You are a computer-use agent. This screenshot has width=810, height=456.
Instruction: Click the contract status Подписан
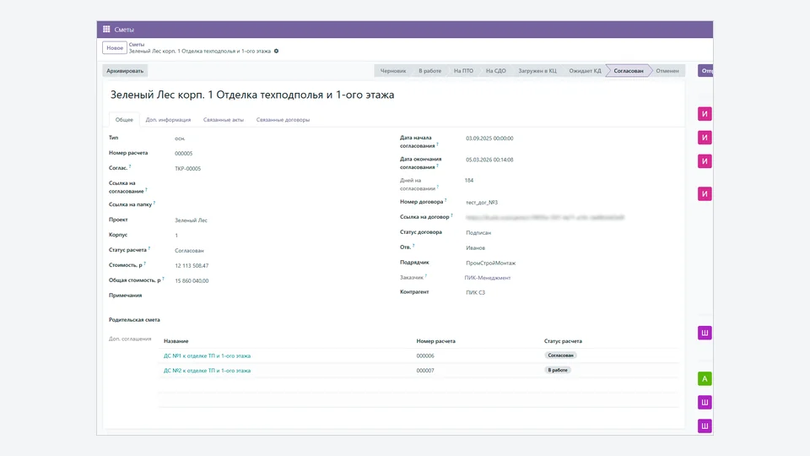478,233
